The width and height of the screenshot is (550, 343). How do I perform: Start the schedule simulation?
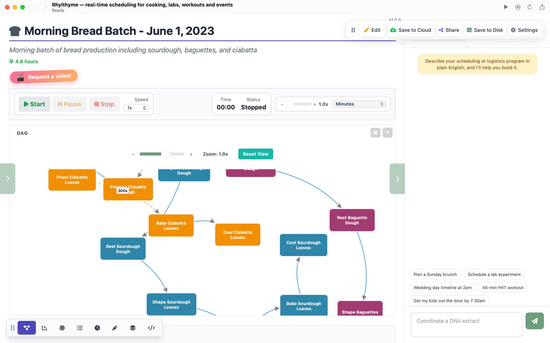(34, 104)
